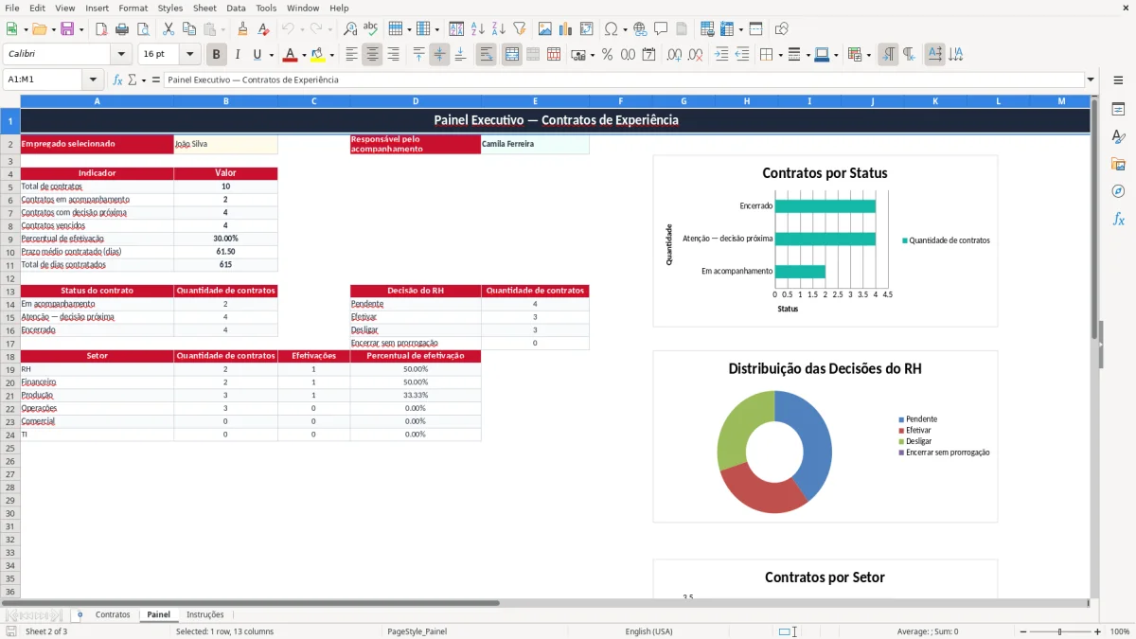Toggle Center Horizontally alignment
The image size is (1136, 639).
coord(373,55)
